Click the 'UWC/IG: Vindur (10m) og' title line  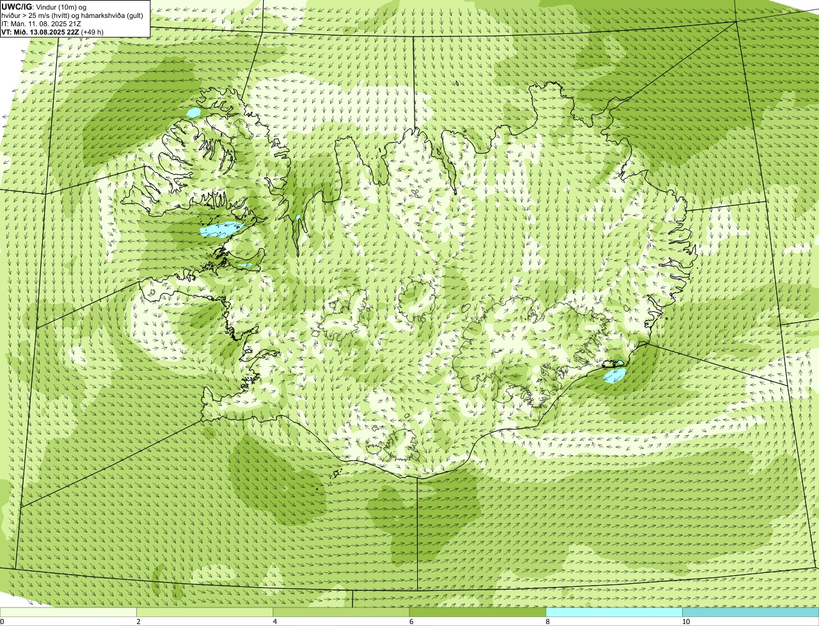click(x=44, y=6)
